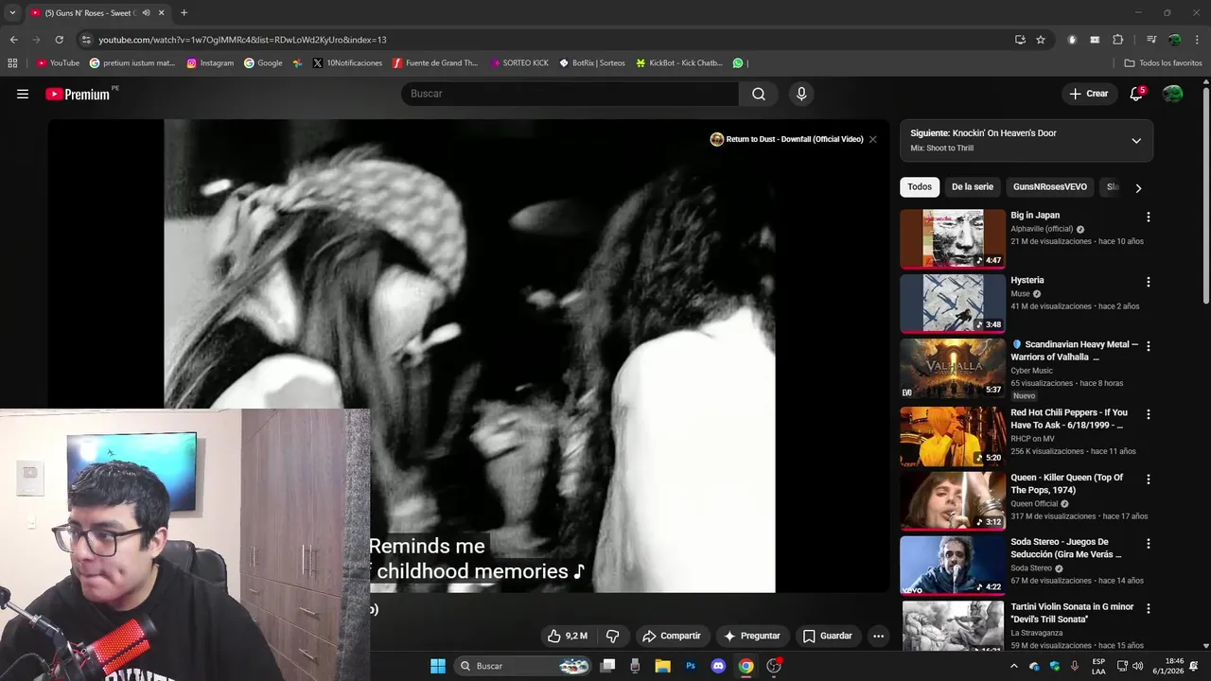Select the GunsNRosesVEVO filter chip
Image resolution: width=1211 pixels, height=681 pixels.
(x=1050, y=187)
